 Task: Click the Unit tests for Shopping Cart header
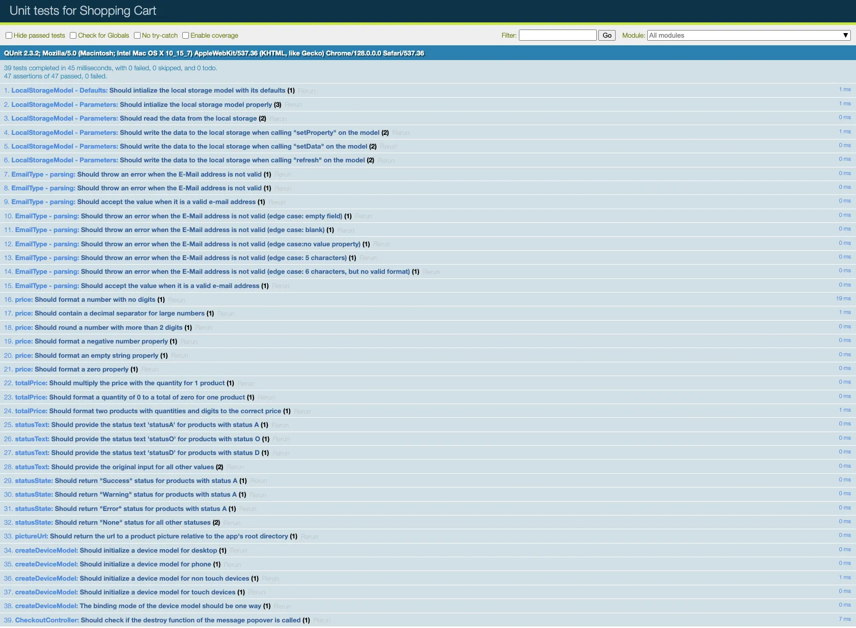coord(82,11)
